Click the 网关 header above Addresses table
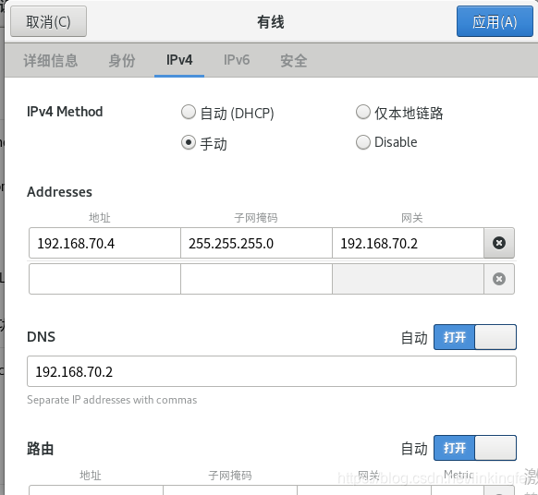Image resolution: width=538 pixels, height=495 pixels. click(x=411, y=218)
